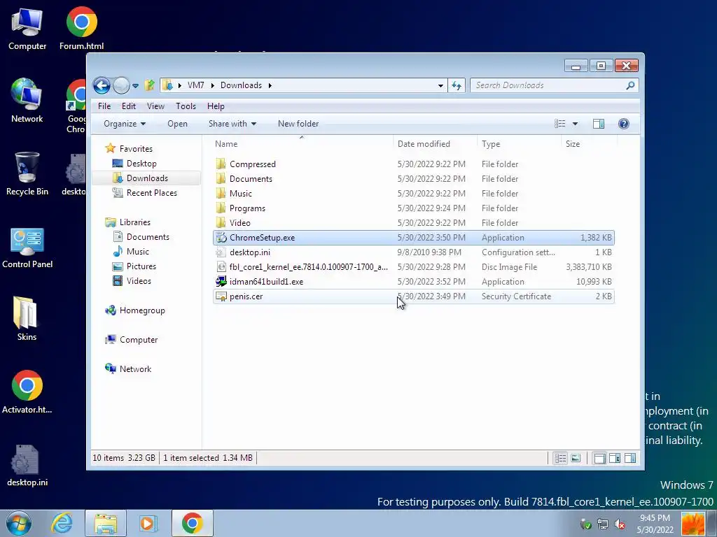
Task: Open Pictures library in sidebar
Action: (x=141, y=266)
